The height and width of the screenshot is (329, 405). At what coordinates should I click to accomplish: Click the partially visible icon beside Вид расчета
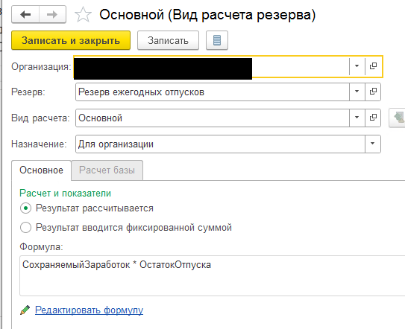(x=398, y=118)
